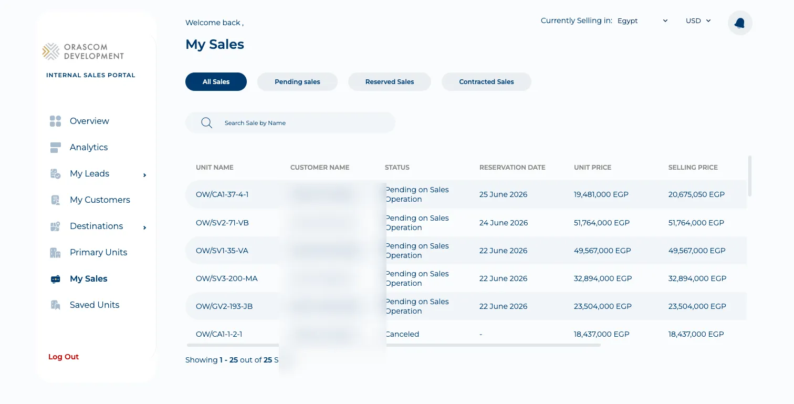Select unit OW/SV2-71-VB
Image resolution: width=794 pixels, height=404 pixels.
tap(222, 223)
